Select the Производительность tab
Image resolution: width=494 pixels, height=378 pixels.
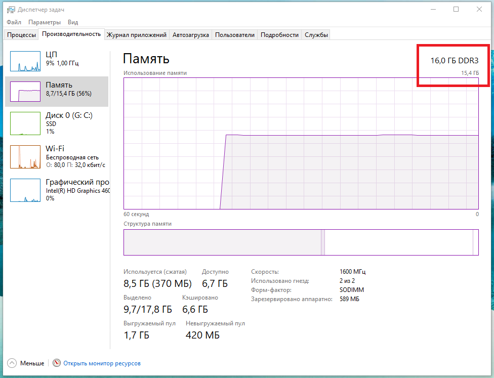point(71,34)
